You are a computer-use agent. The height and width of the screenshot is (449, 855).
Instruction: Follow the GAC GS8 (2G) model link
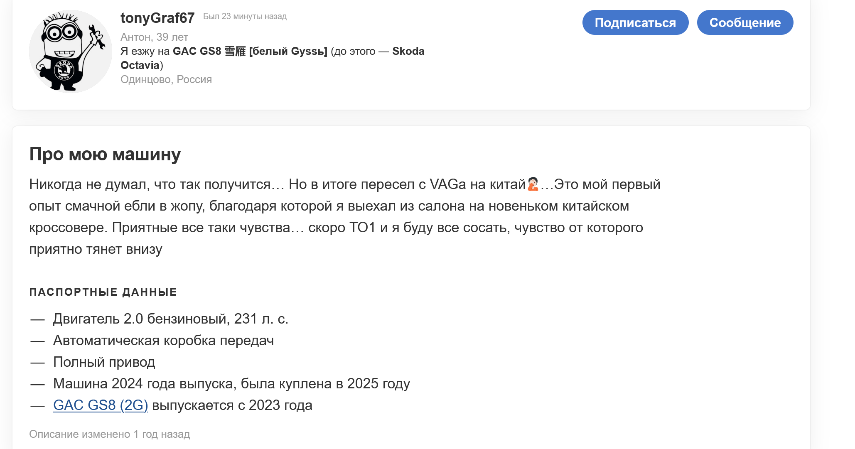tap(101, 405)
